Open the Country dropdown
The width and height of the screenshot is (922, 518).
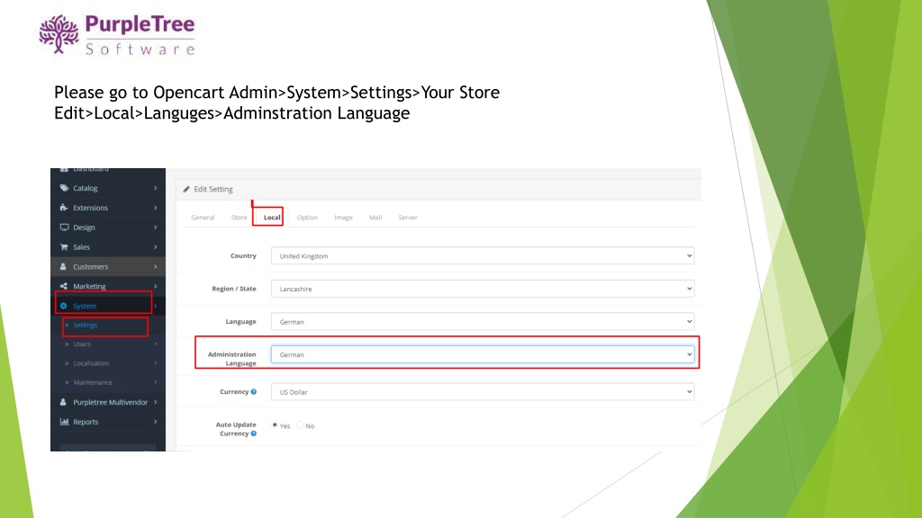tap(483, 256)
